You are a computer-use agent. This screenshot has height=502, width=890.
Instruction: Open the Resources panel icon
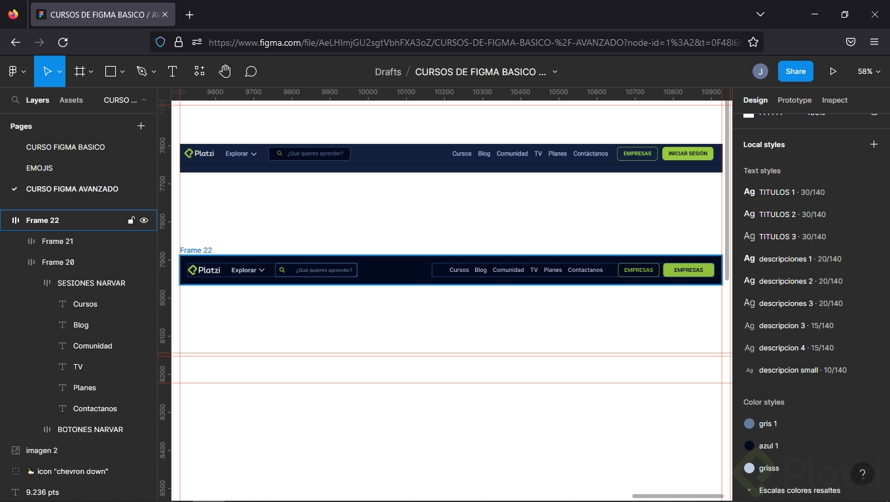pos(199,71)
